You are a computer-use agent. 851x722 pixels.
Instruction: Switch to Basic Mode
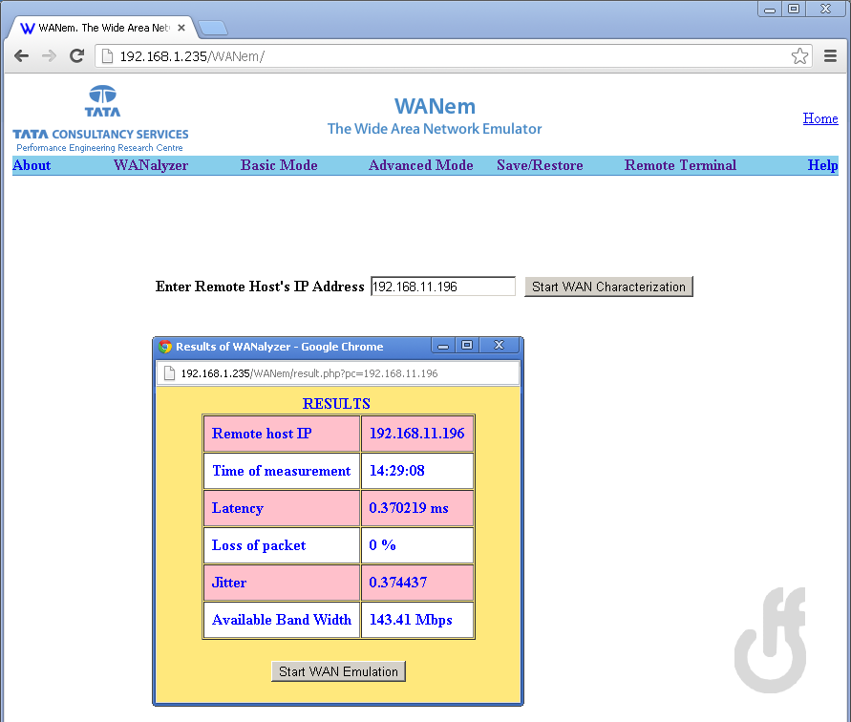point(279,165)
